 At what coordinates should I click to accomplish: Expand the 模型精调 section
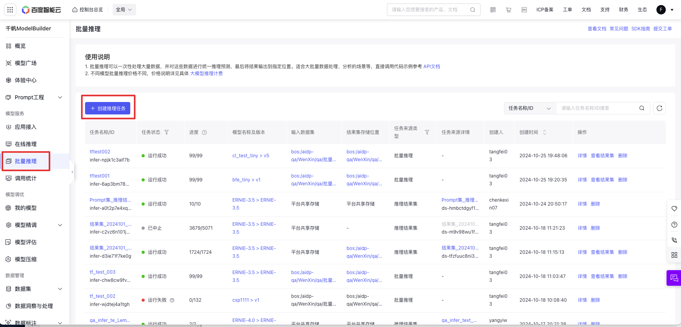pos(60,225)
